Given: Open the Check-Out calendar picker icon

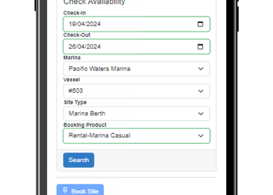Looking at the screenshot, I should [x=200, y=46].
